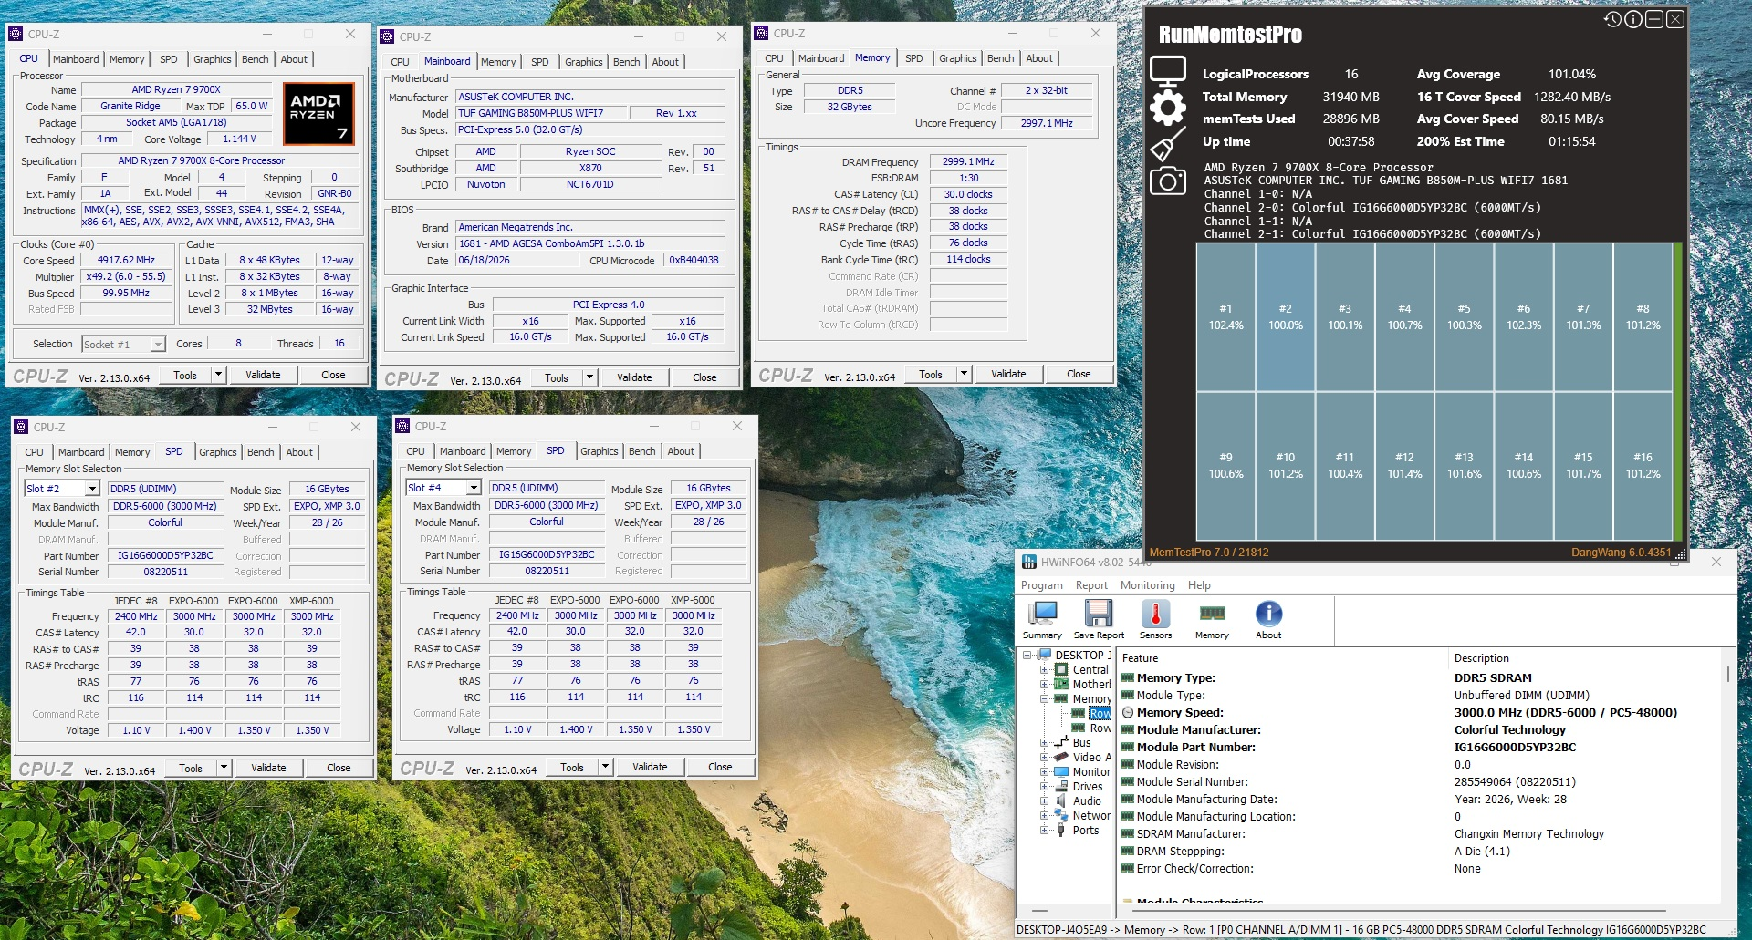Open the Report menu in HWiNFO
The image size is (1752, 940).
click(1091, 585)
